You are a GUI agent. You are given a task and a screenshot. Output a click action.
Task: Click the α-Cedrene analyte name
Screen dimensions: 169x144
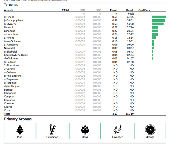[10, 72]
